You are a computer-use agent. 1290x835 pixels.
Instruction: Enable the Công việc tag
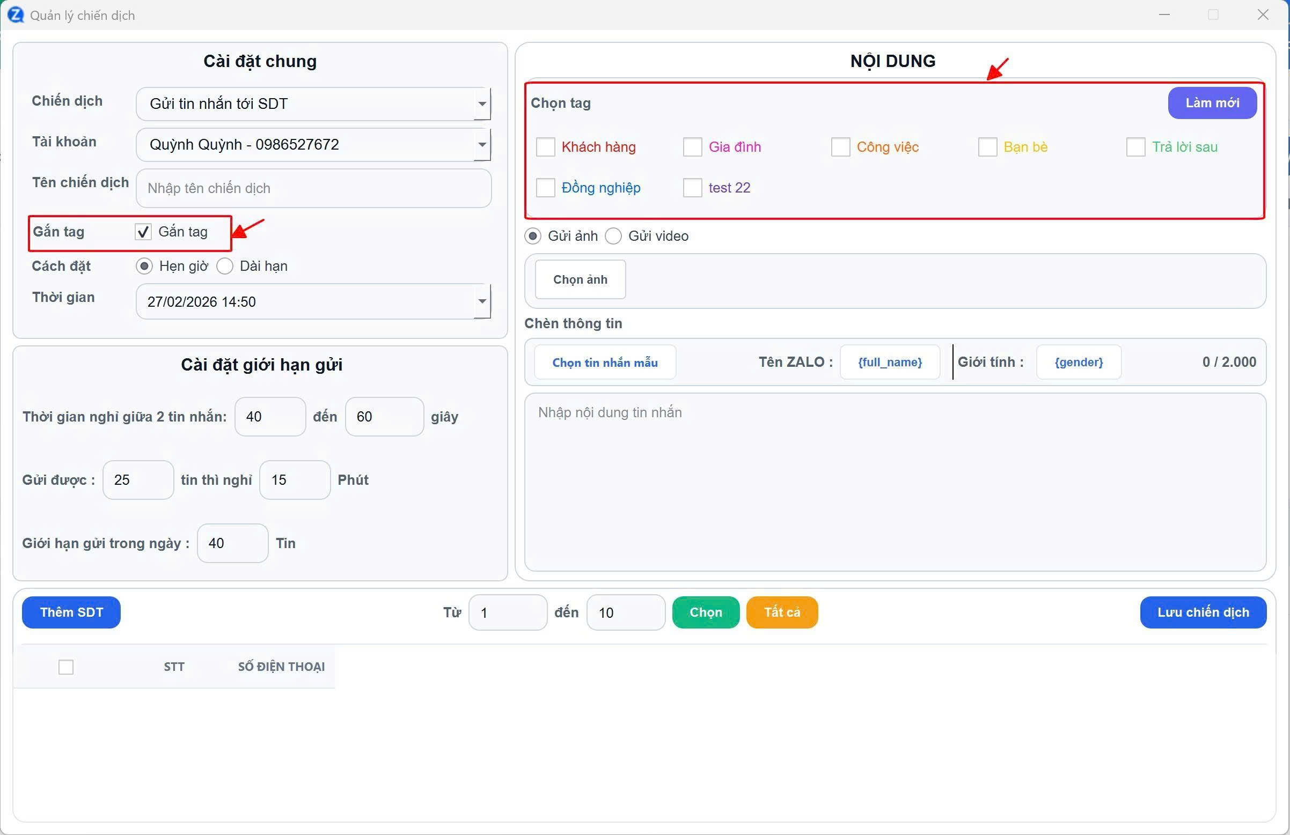[840, 147]
